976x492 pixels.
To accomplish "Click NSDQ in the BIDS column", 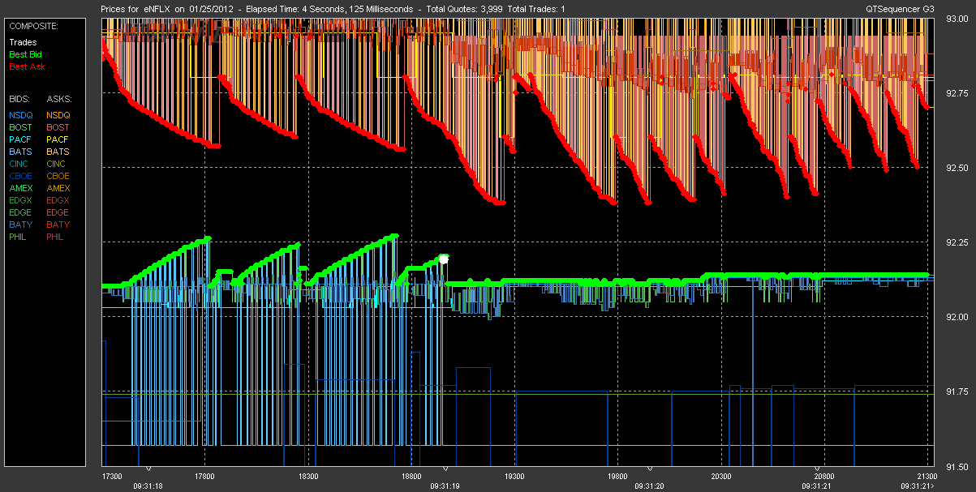I will 21,115.
